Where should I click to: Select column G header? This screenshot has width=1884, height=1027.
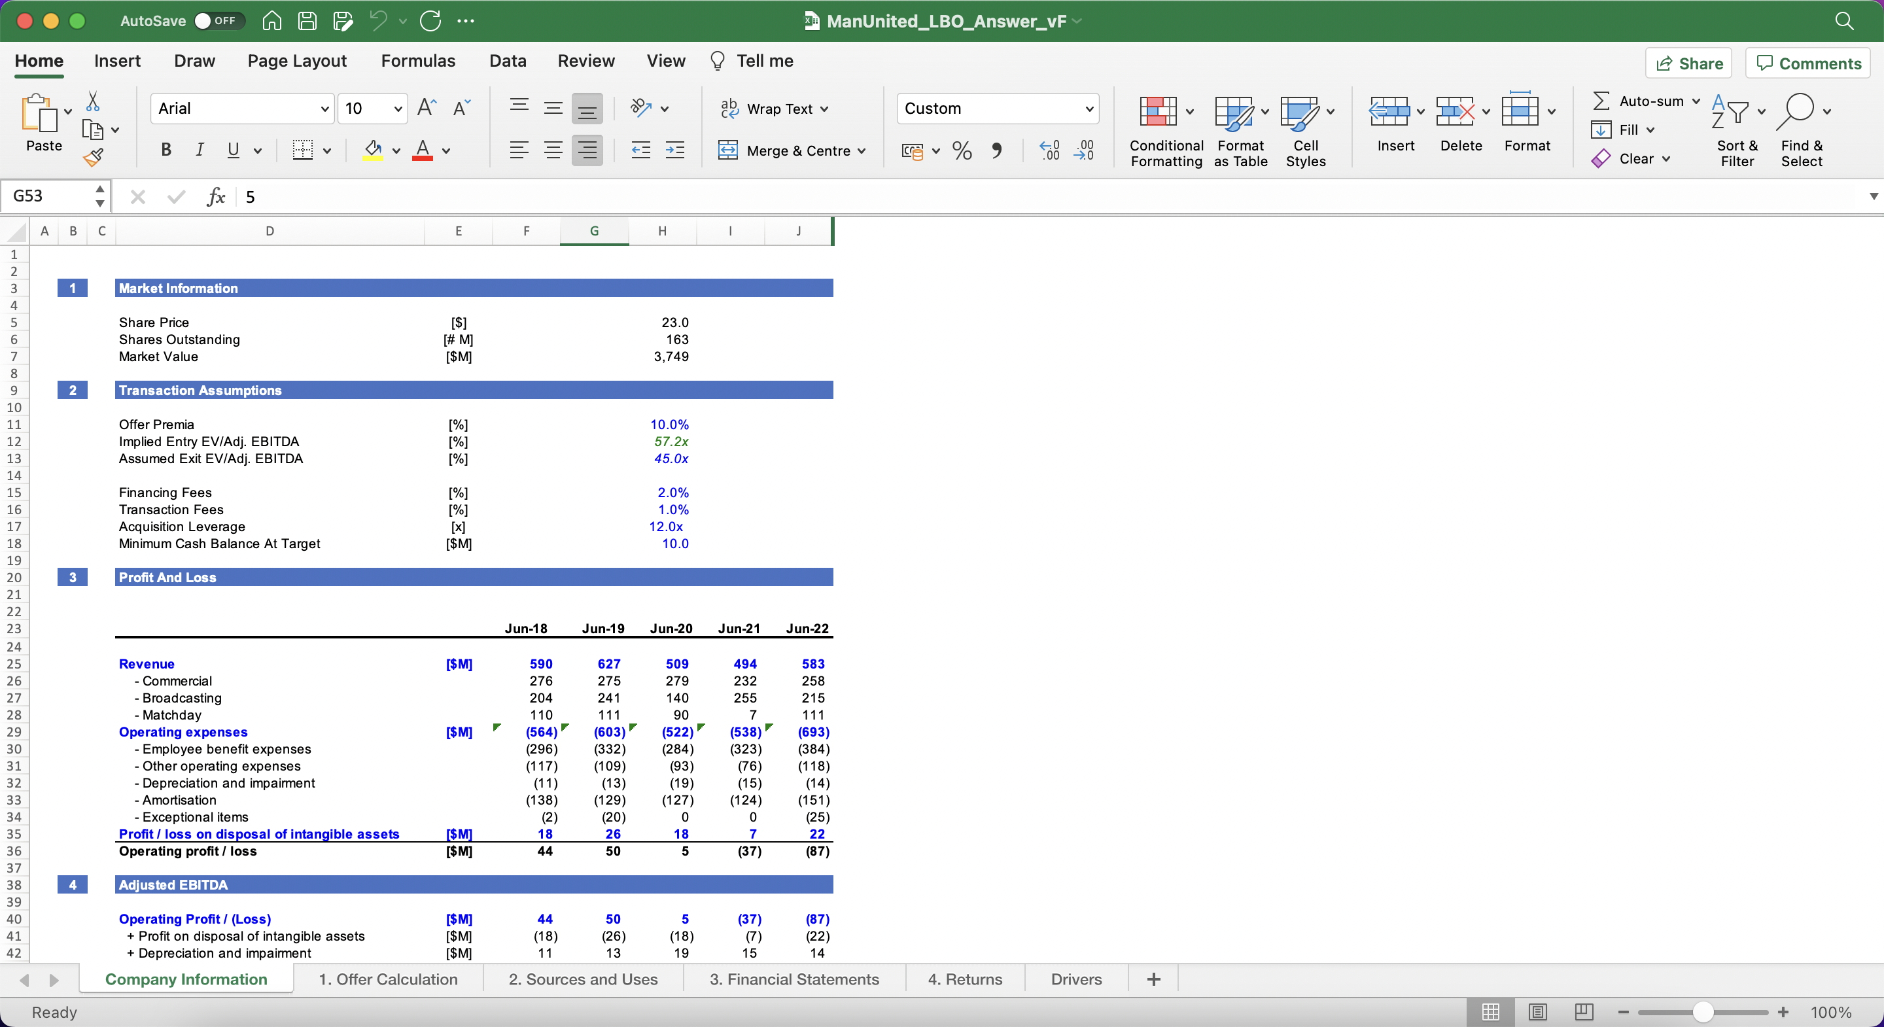(x=594, y=231)
